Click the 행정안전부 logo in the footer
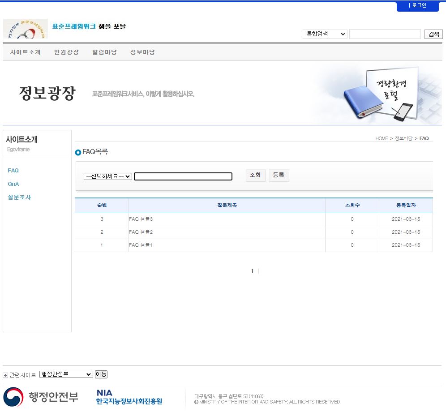The width and height of the screenshot is (446, 412). 41,397
